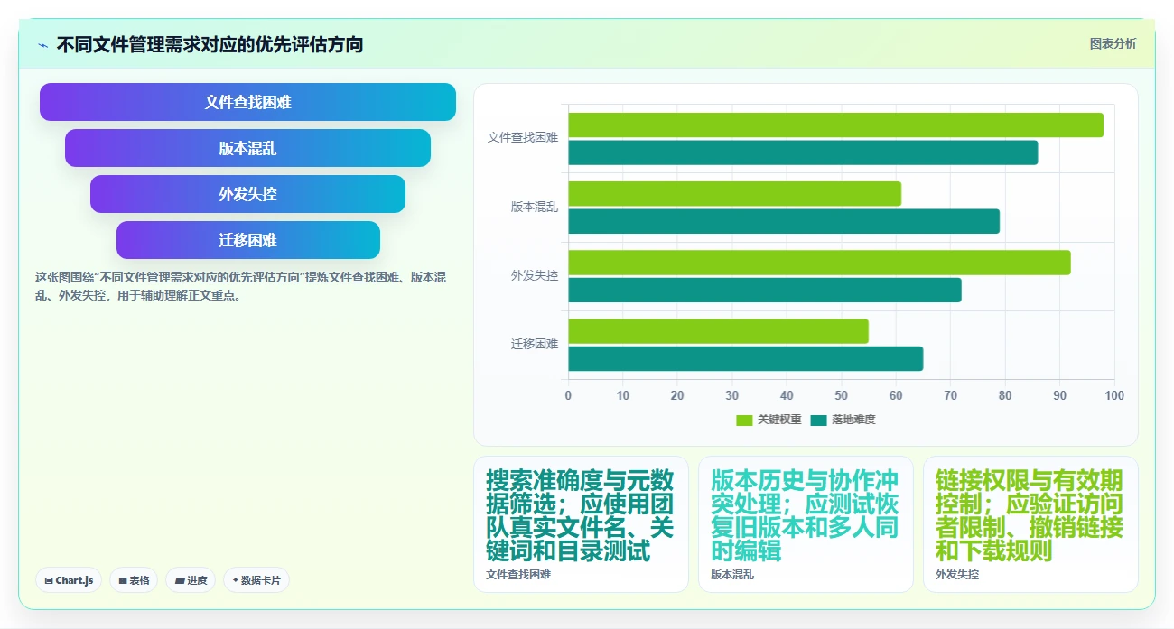Click the light green 关键权重 bar for 版本混乱

click(x=734, y=193)
